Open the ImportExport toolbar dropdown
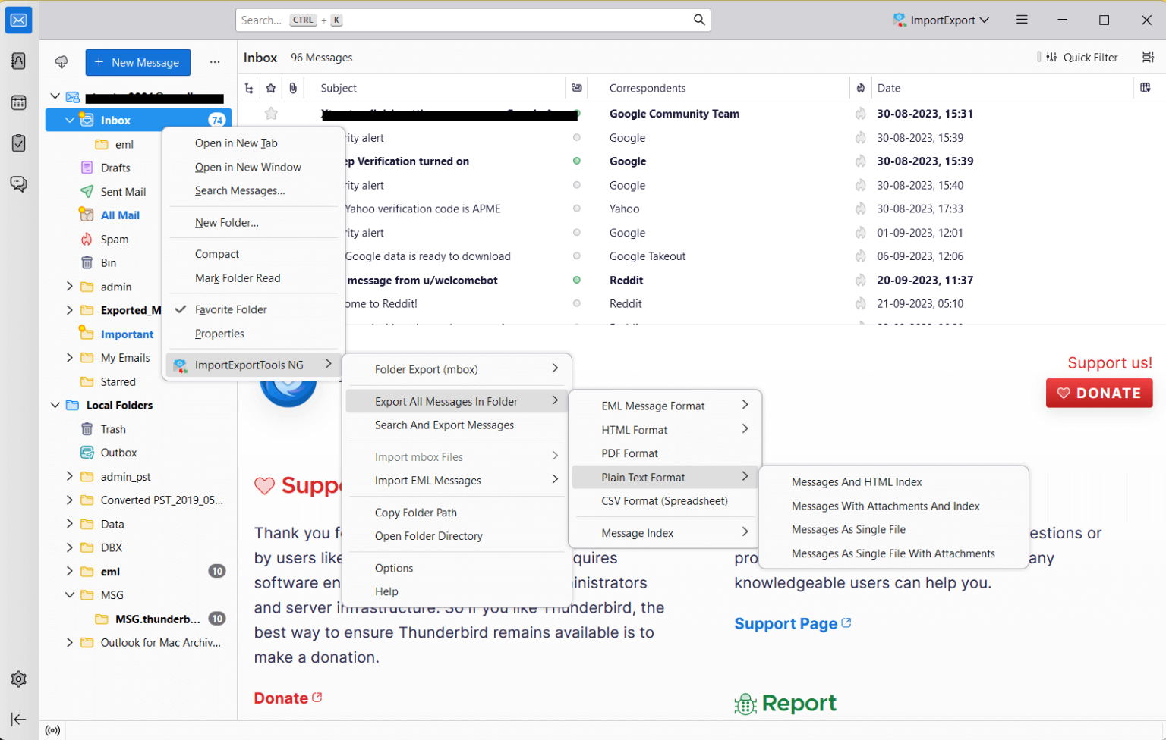 [x=941, y=20]
